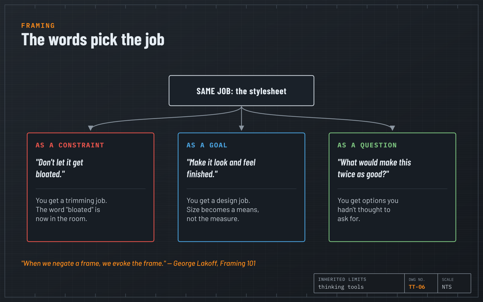Click the heading 'The words pick the job'

pyautogui.click(x=93, y=40)
